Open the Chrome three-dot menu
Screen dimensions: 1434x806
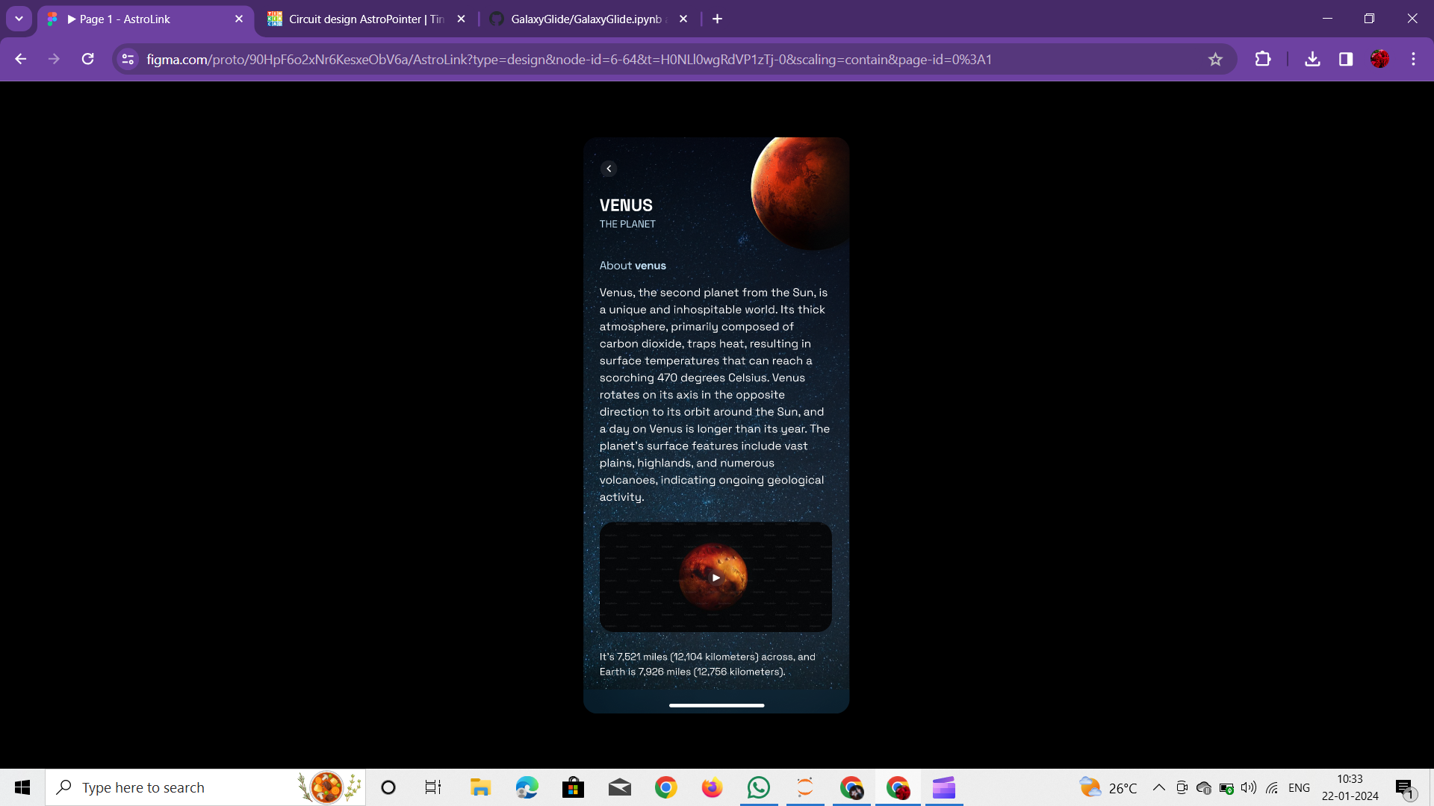pos(1413,60)
